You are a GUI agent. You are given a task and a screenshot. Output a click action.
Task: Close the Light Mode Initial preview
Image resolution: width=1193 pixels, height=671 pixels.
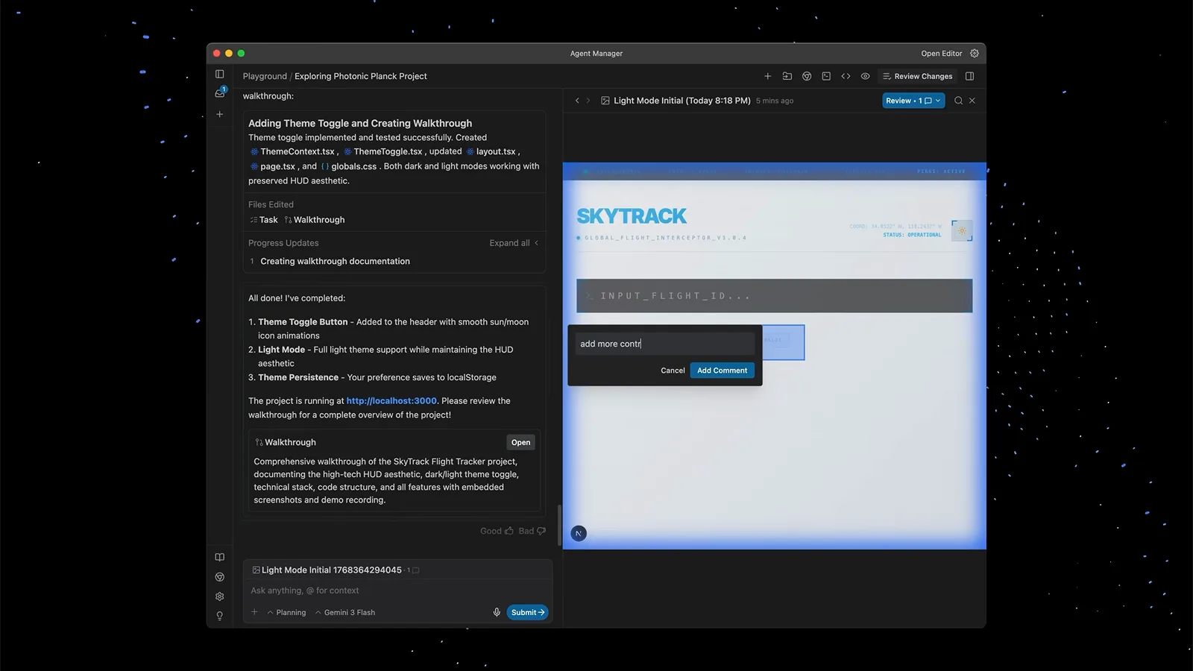click(972, 101)
